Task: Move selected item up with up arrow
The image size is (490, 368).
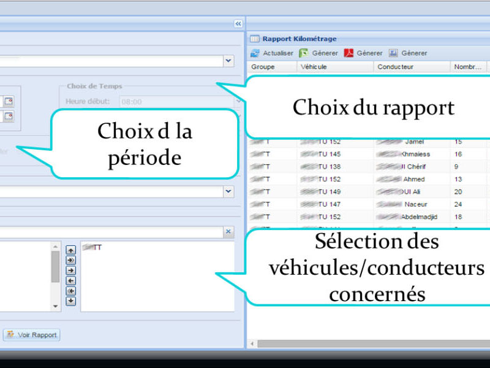Action: 71,250
